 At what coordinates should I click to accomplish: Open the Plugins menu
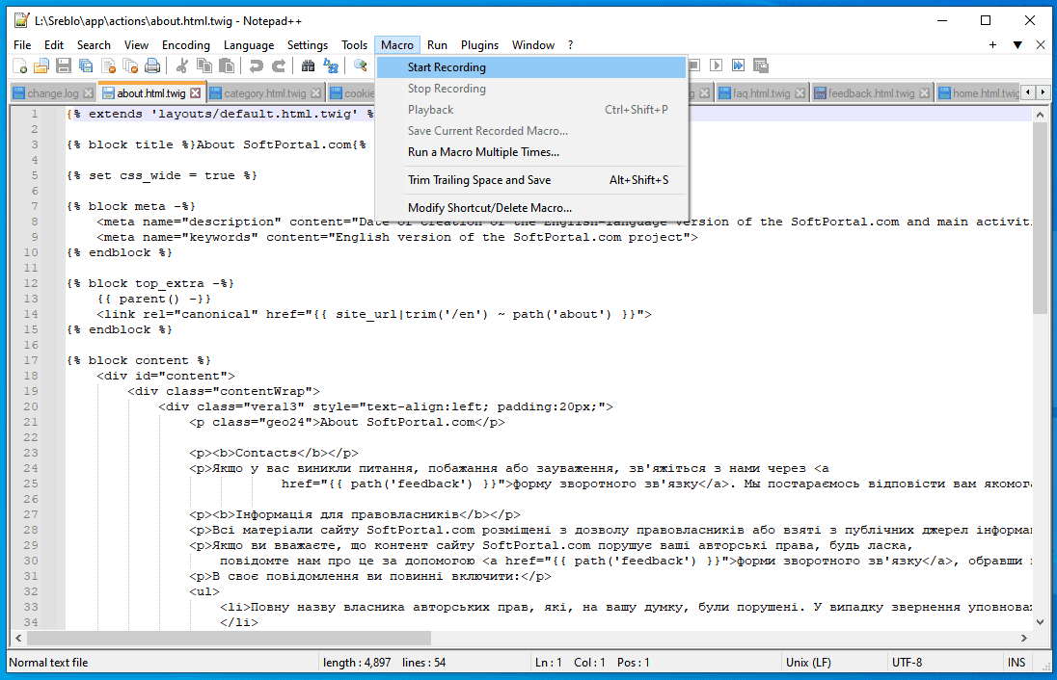point(480,45)
